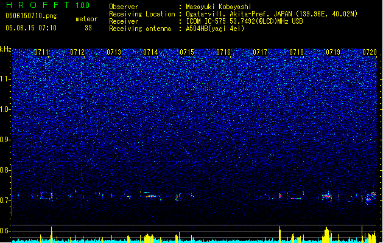Click the 0720 time marker
The image size is (383, 243).
(x=370, y=52)
